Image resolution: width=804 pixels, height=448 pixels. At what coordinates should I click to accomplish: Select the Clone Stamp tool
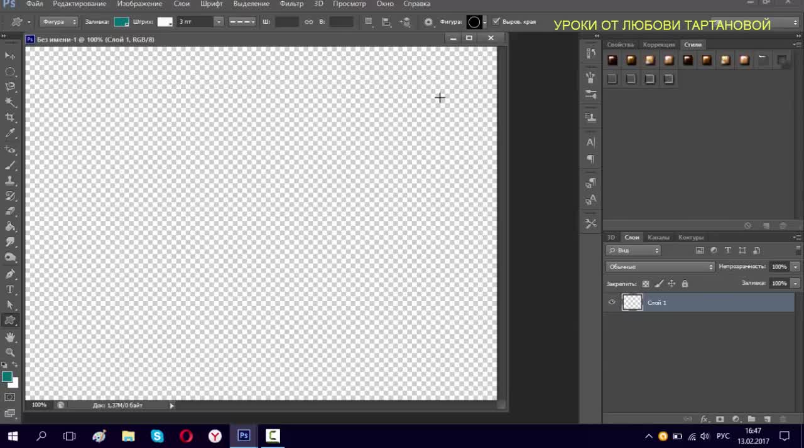[10, 181]
